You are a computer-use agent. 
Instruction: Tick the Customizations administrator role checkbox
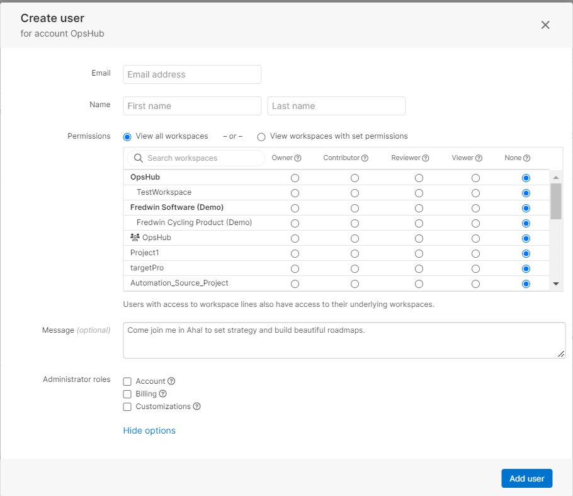pos(127,407)
